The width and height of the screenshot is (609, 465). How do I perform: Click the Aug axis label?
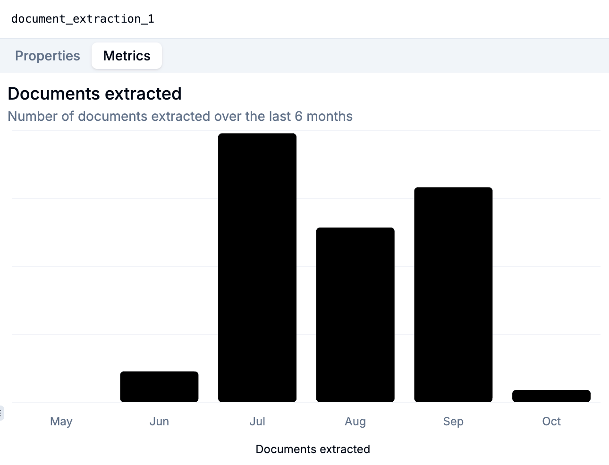(355, 421)
